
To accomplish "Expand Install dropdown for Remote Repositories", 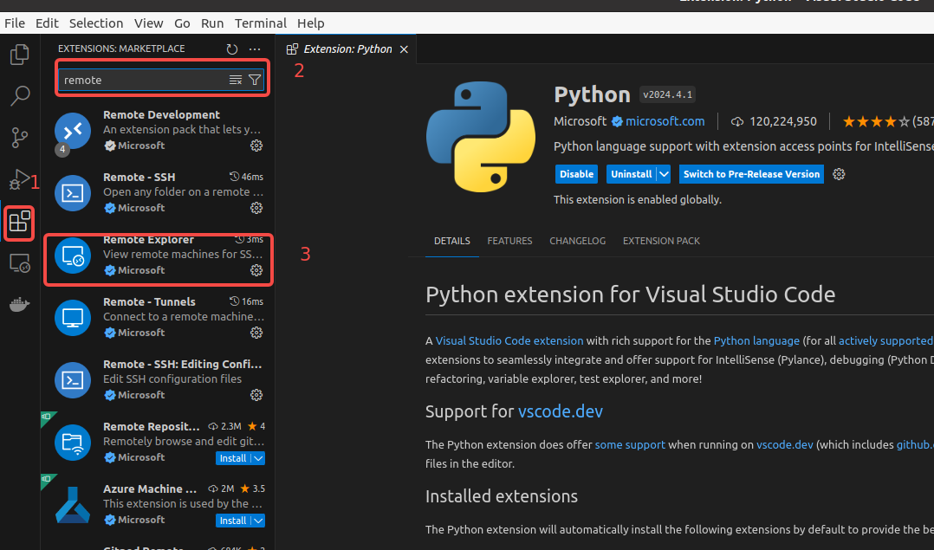I will (259, 458).
